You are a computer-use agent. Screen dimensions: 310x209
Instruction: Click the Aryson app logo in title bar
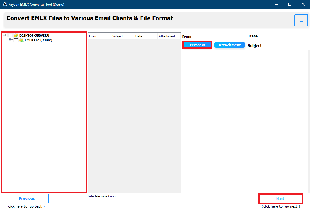pyautogui.click(x=5, y=4)
